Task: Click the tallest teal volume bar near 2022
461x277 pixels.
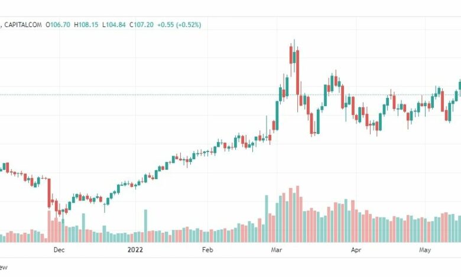Action: click(x=145, y=226)
